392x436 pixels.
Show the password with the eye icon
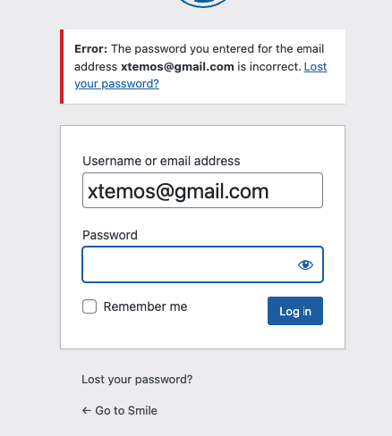pos(305,264)
